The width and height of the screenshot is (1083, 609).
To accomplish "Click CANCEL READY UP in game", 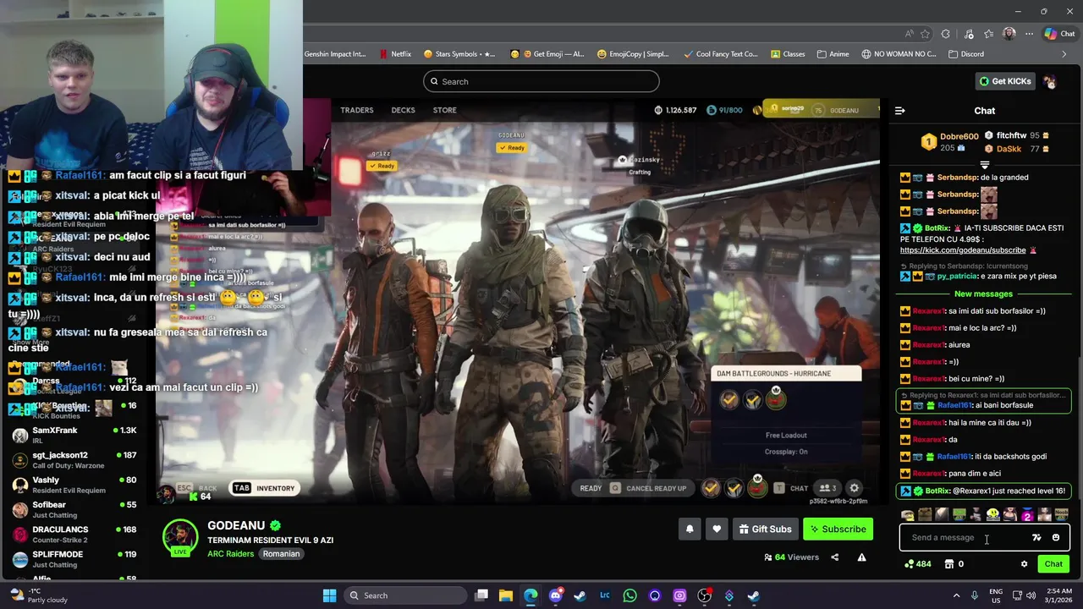I will (648, 488).
